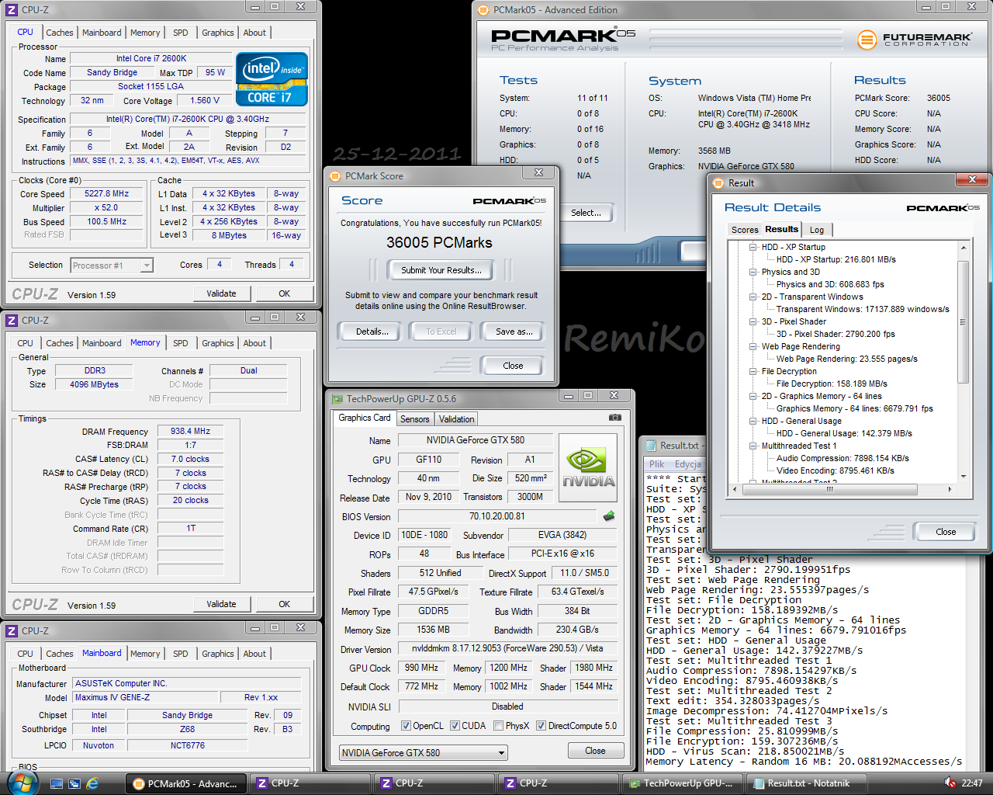Click the Close button in GPU-Z
Image resolution: width=993 pixels, height=795 pixels.
coord(595,751)
